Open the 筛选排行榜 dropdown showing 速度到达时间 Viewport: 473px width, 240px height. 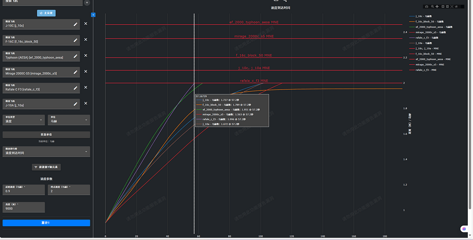point(46,151)
